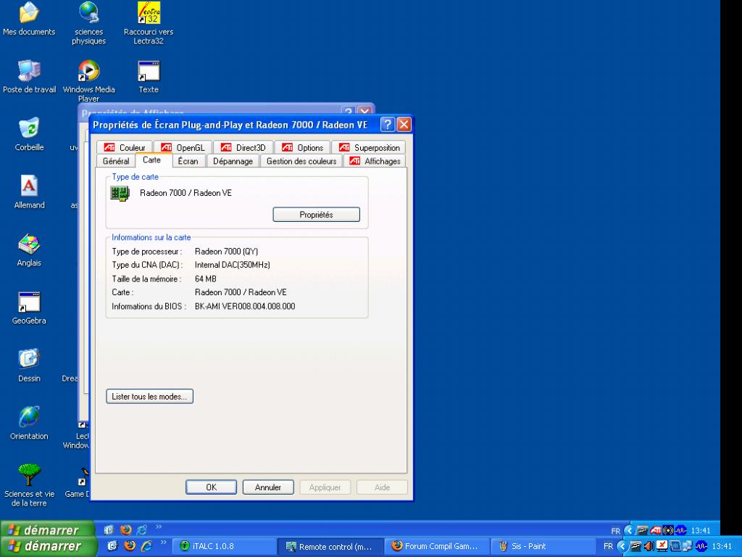Click the FR language indicator in remote taskbar

coord(616,531)
